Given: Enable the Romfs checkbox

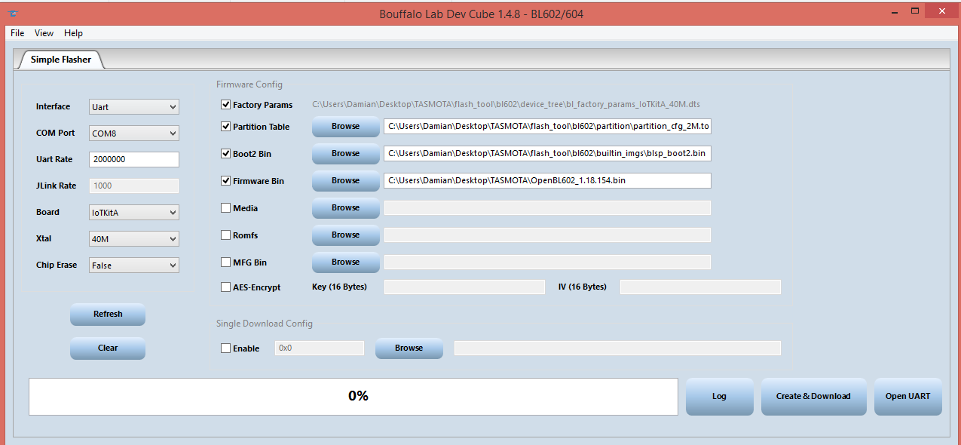Looking at the screenshot, I should (225, 235).
